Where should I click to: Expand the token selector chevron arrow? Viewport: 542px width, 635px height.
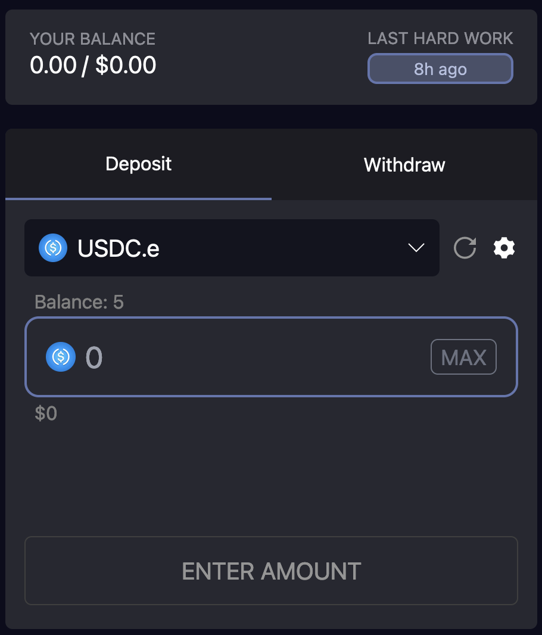click(x=416, y=248)
